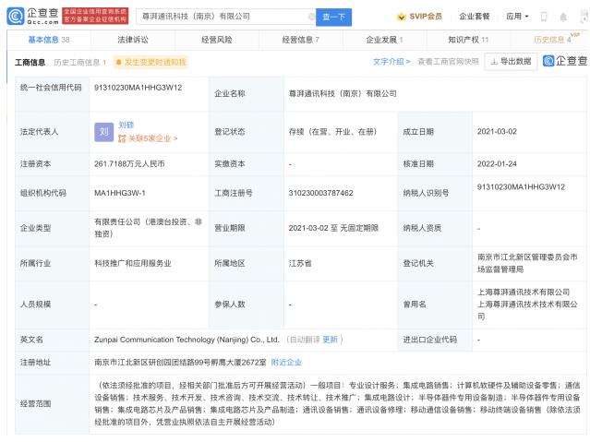Open the SVIP会员 link

[x=426, y=17]
